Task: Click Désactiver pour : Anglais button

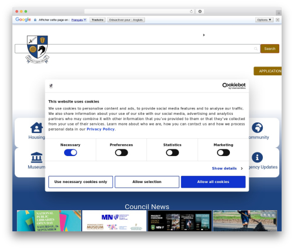Action: pos(126,20)
